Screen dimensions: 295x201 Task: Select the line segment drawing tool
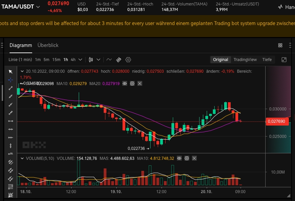pos(11,88)
